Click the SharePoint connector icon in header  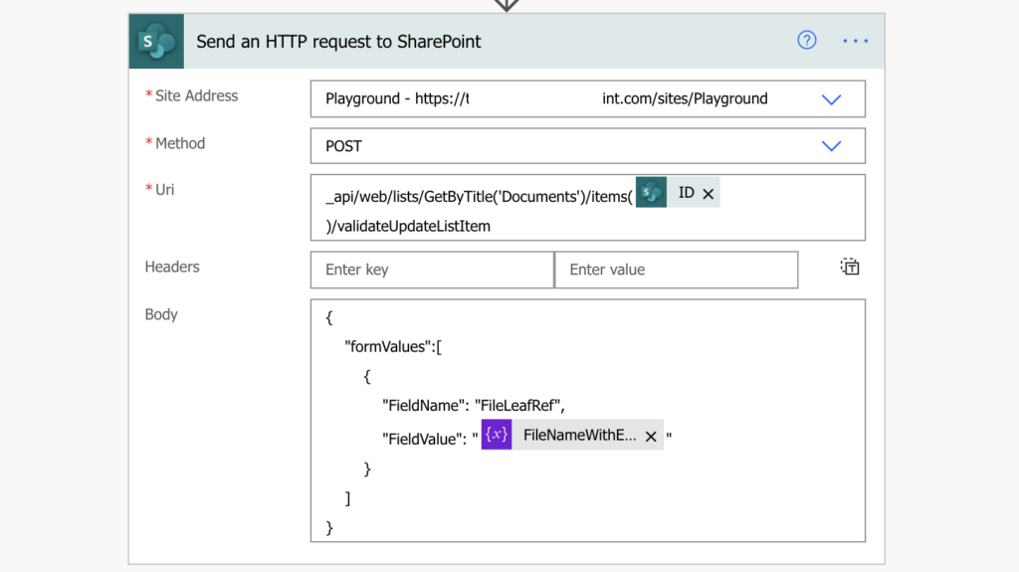(156, 41)
